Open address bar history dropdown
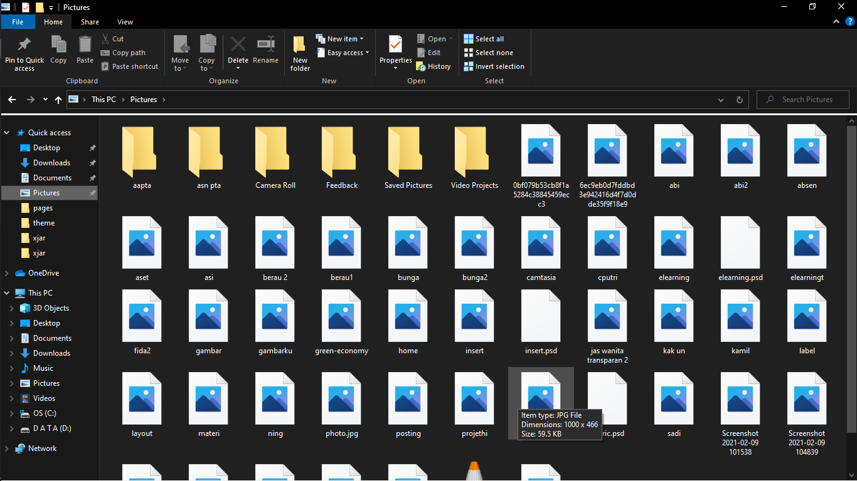The width and height of the screenshot is (857, 481). tap(721, 100)
